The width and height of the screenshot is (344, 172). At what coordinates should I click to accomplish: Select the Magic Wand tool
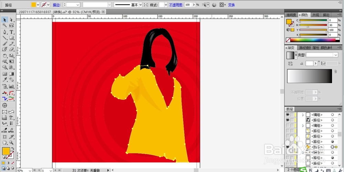click(x=4, y=26)
